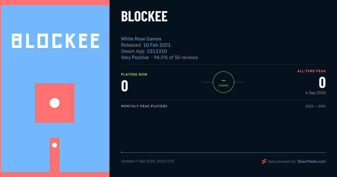Click the Updated 7 Sep 2026 timestamp
This screenshot has width=337, height=177.
pos(148,161)
